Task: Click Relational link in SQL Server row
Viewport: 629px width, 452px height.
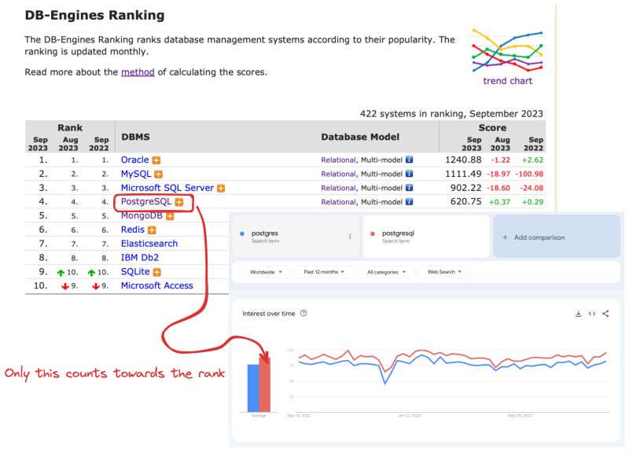Action: [338, 188]
